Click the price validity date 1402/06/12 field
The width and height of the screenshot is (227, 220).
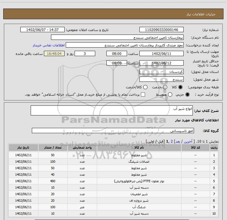click(162, 63)
